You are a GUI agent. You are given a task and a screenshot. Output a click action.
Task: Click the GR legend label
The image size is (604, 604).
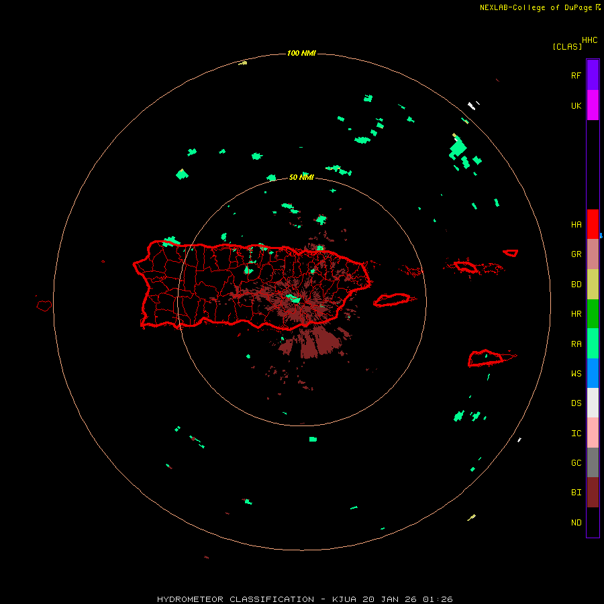pyautogui.click(x=576, y=254)
